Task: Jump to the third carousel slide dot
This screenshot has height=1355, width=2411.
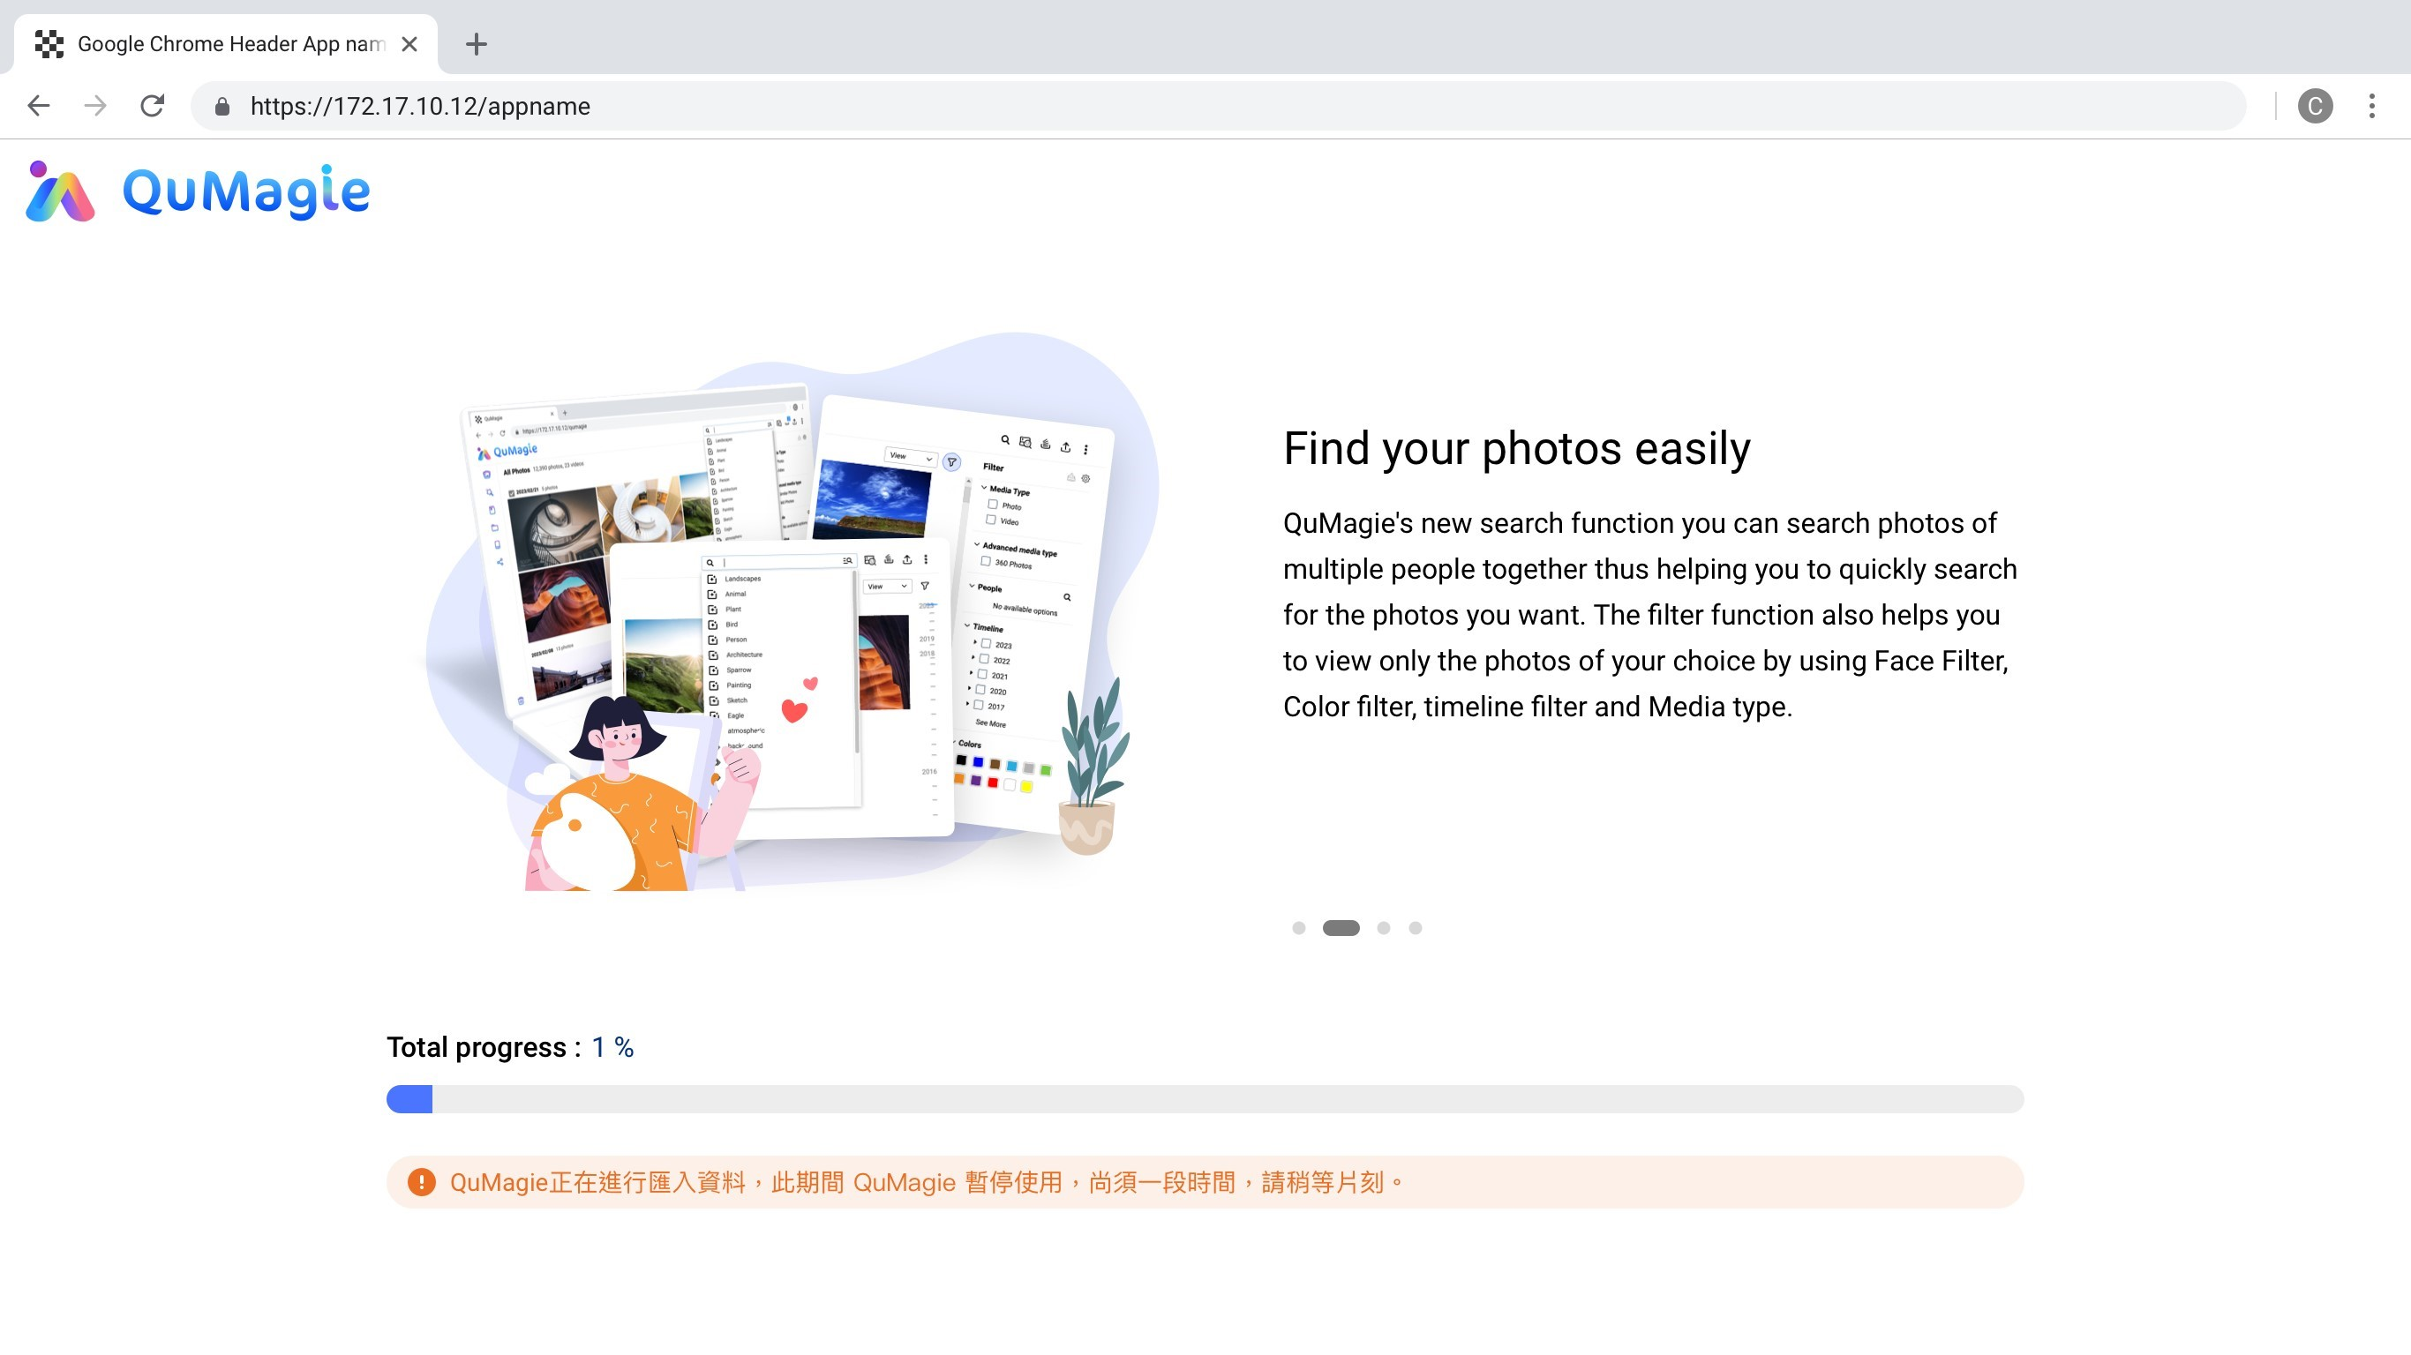Action: [x=1384, y=927]
